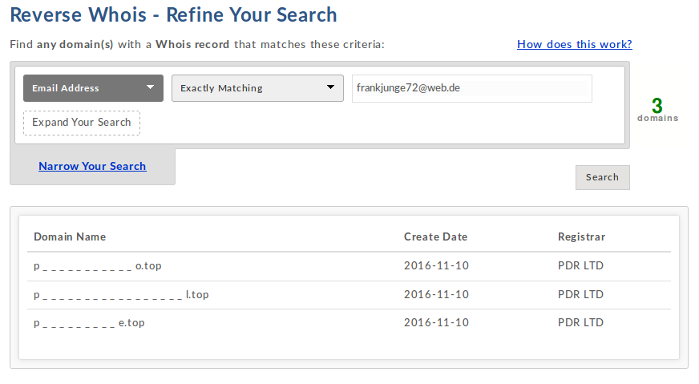The height and width of the screenshot is (384, 699).
Task: Click the Reverse Whois page heading
Action: [x=173, y=14]
